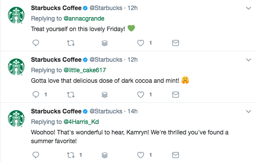Open the @4Harris_Kd profile link

pos(81,122)
